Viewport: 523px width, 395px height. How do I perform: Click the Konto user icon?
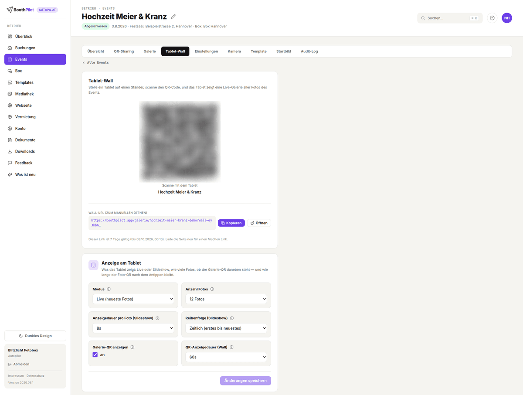tap(10, 129)
